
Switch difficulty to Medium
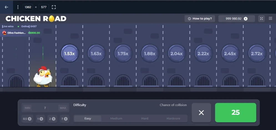pos(116,118)
